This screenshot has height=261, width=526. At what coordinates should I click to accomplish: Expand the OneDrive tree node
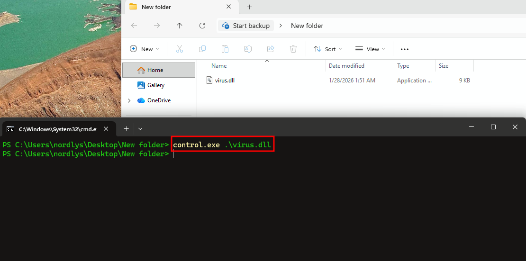point(129,100)
